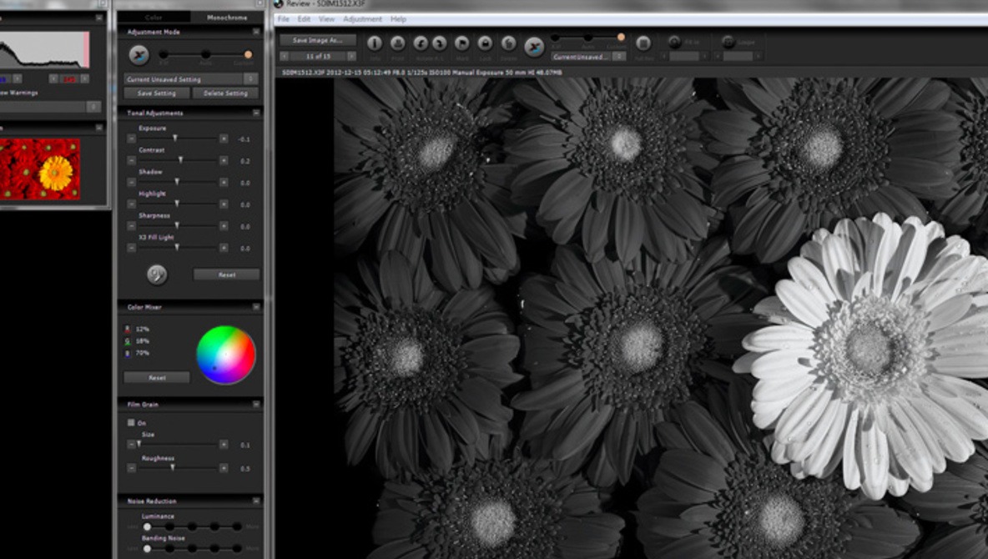Viewport: 988px width, 559px height.
Task: Open the View menu
Action: pos(326,19)
